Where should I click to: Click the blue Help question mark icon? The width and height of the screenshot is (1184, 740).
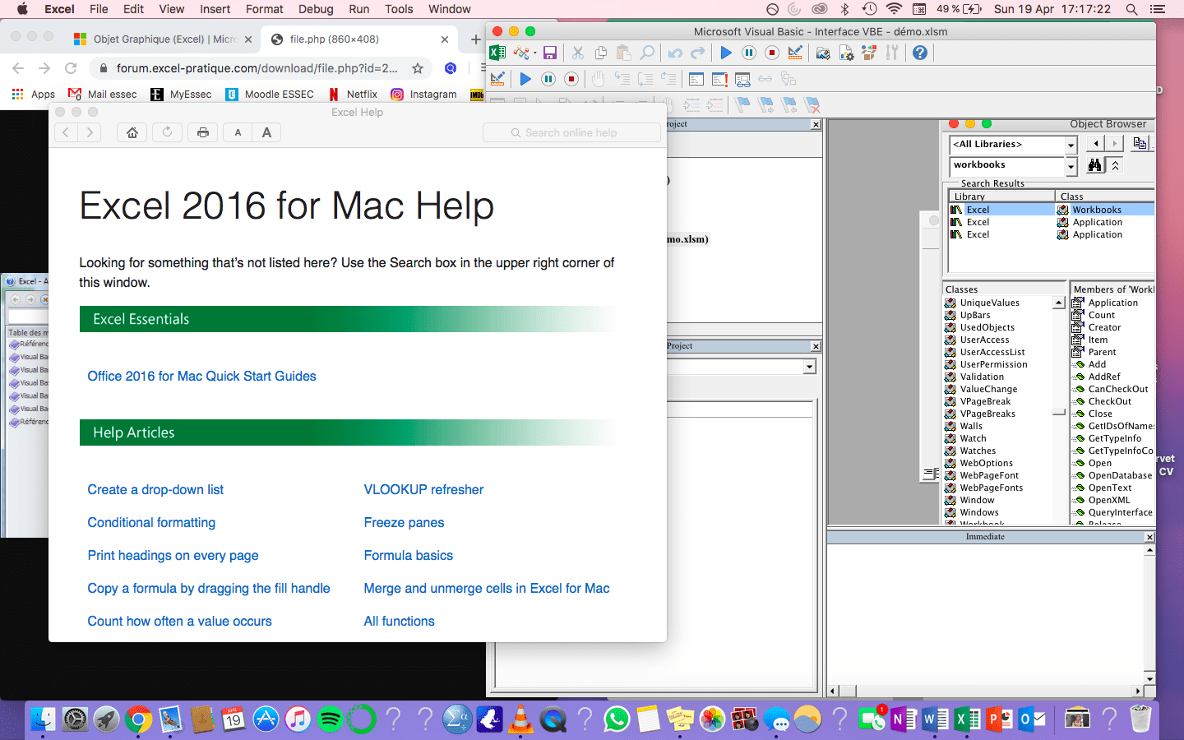(920, 53)
